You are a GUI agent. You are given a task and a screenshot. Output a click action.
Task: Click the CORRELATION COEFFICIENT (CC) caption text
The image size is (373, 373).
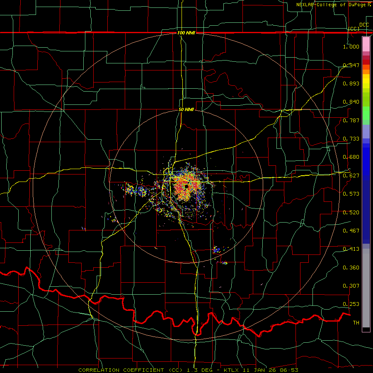coord(131,370)
